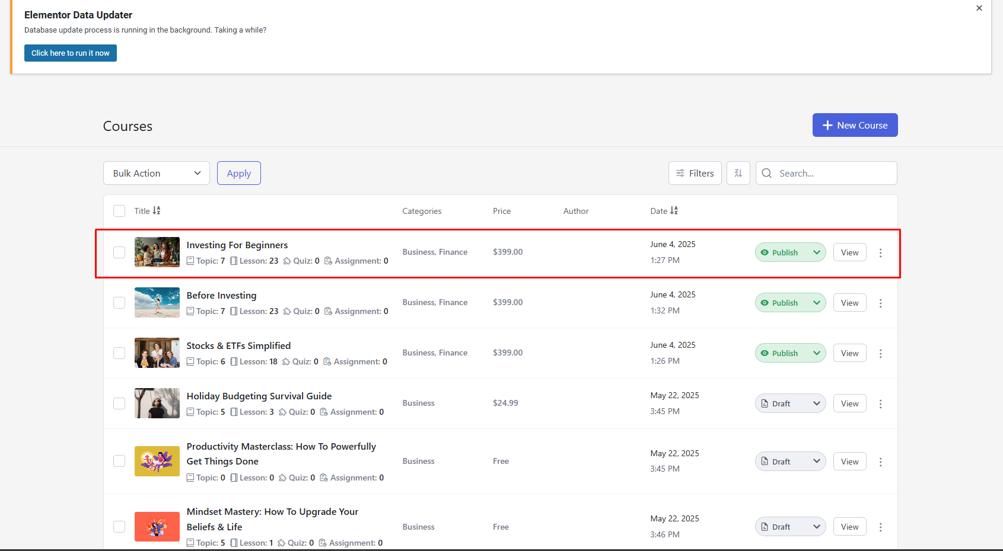Sort courses by Date column arrows
This screenshot has height=551, width=1003.
pyautogui.click(x=674, y=211)
